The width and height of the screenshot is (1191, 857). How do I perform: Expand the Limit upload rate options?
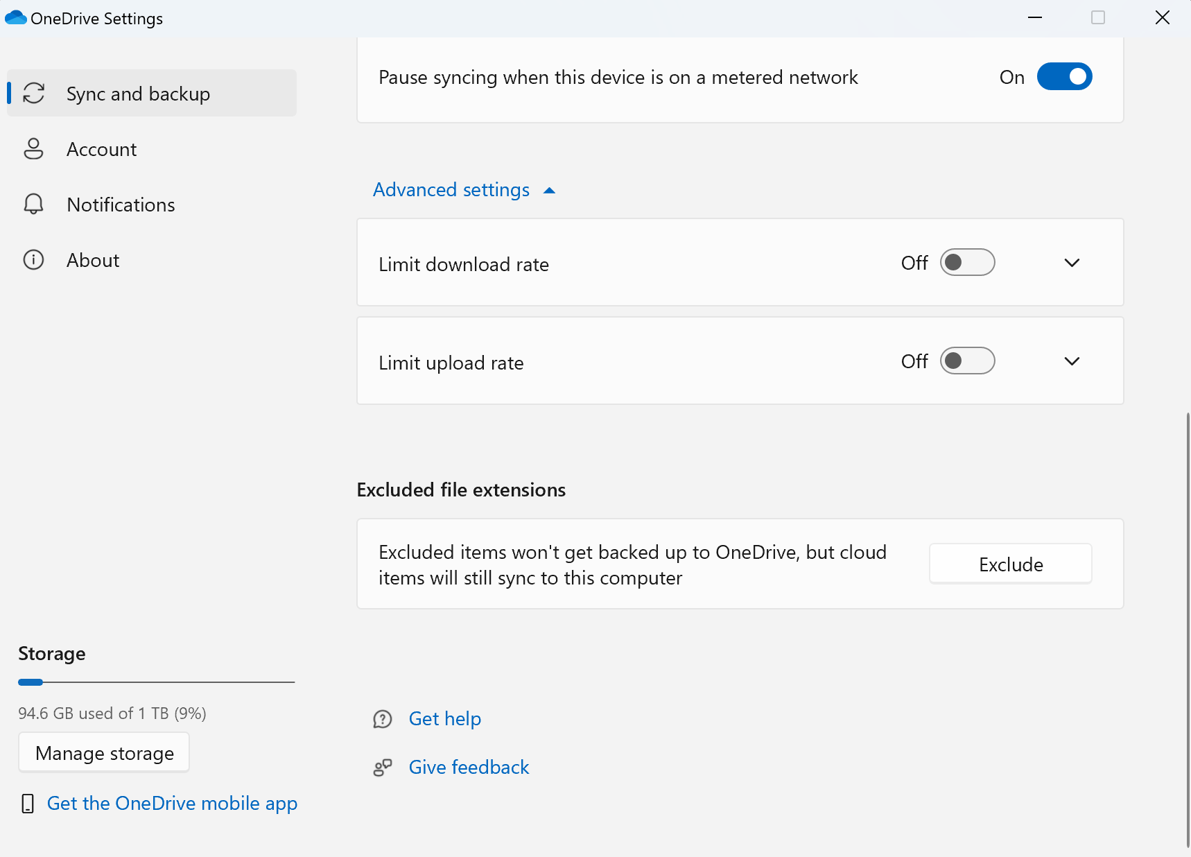(x=1071, y=361)
